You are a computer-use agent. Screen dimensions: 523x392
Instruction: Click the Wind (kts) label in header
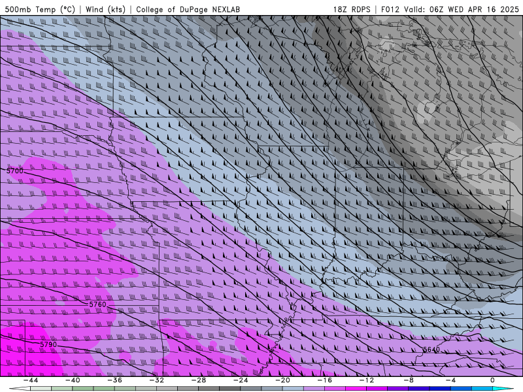[x=105, y=9]
